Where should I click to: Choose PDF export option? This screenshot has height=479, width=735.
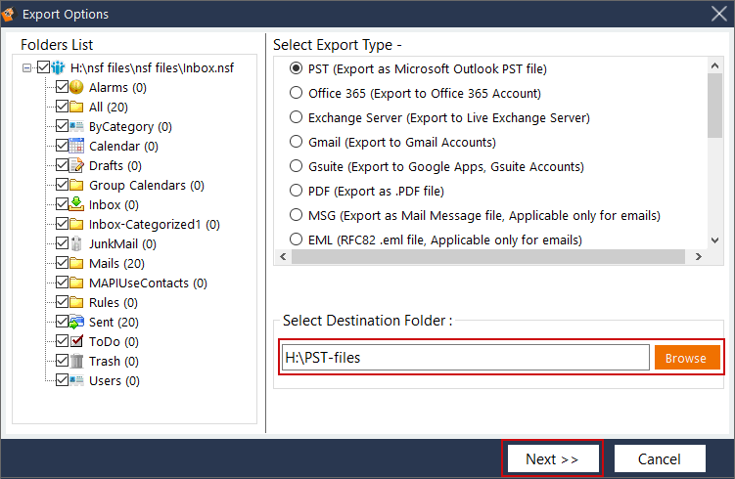pos(297,192)
